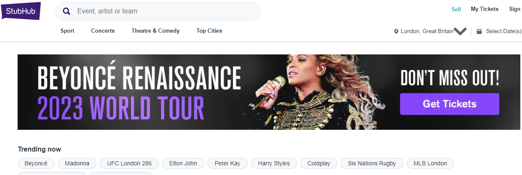This screenshot has width=522, height=175.
Task: Click the location pin icon
Action: [396, 31]
